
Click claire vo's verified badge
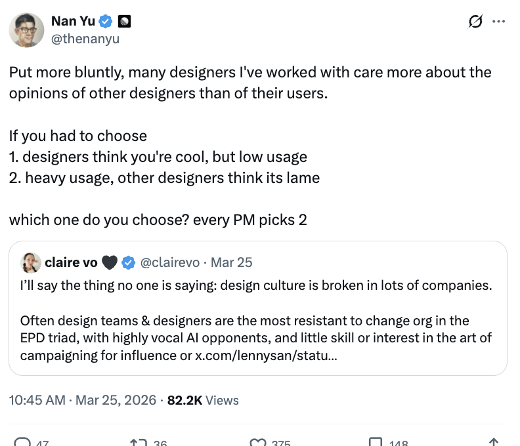click(129, 262)
